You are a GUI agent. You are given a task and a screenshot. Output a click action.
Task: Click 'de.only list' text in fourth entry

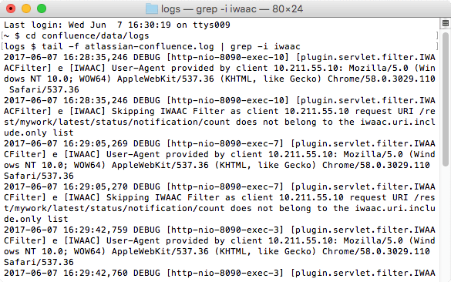tap(36, 219)
